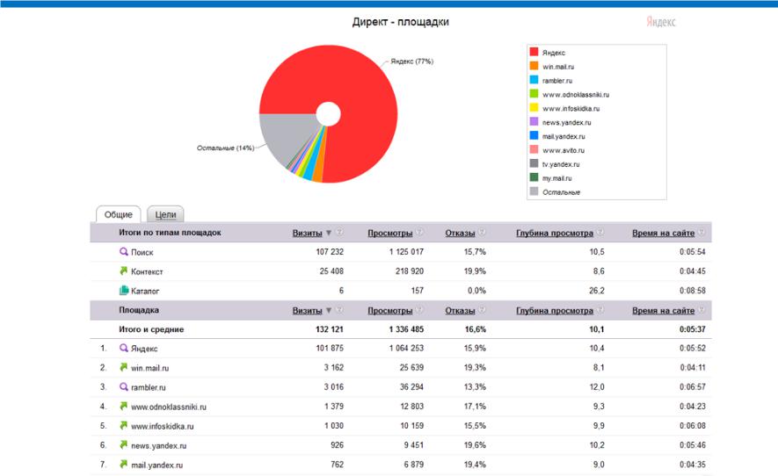This screenshot has width=778, height=476.
Task: Sort by Глубина просмотра in the Площадка header
Action: coord(555,311)
